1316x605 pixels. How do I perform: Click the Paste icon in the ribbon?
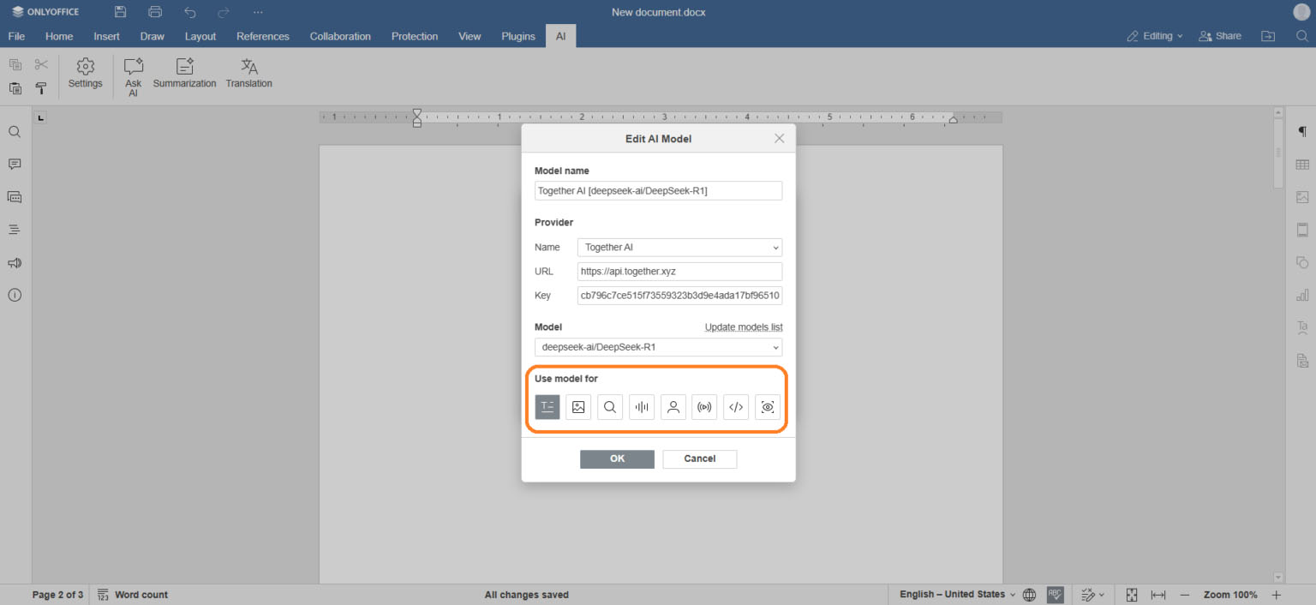click(x=15, y=88)
